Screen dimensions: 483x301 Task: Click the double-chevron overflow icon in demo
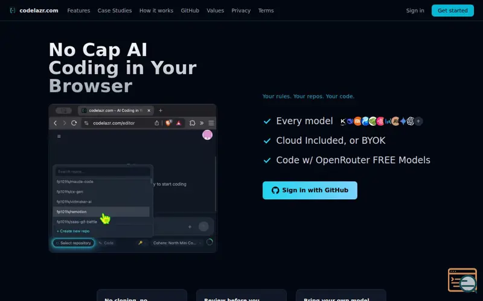(x=202, y=123)
